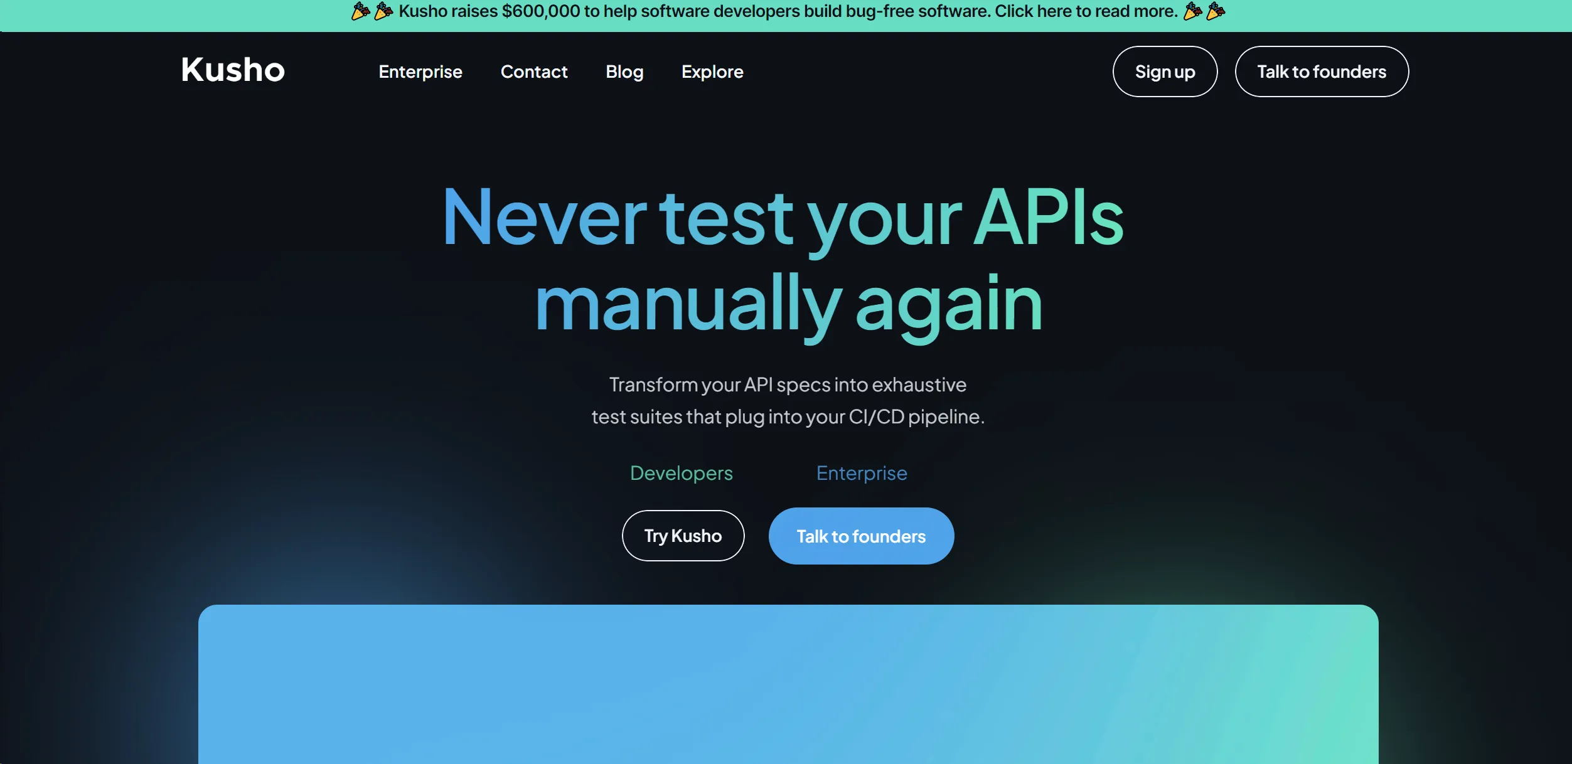The height and width of the screenshot is (764, 1572).
Task: Click the last party popper emoji in banner
Action: 1216,11
